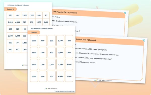This screenshot has height=95, width=151.
Task: Click the 800 card
Action: coord(69,41)
